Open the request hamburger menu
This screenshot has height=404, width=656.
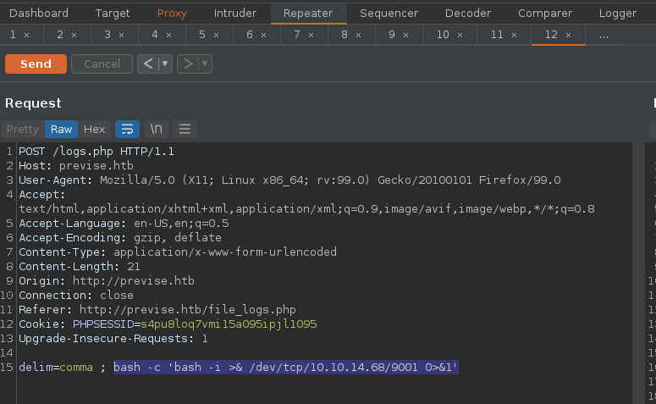pyautogui.click(x=185, y=130)
